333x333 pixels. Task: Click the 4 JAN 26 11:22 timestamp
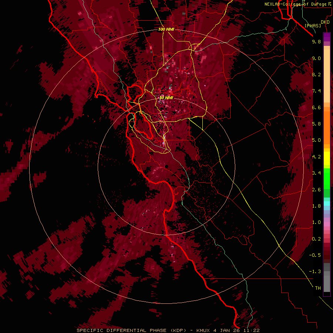click(x=236, y=330)
